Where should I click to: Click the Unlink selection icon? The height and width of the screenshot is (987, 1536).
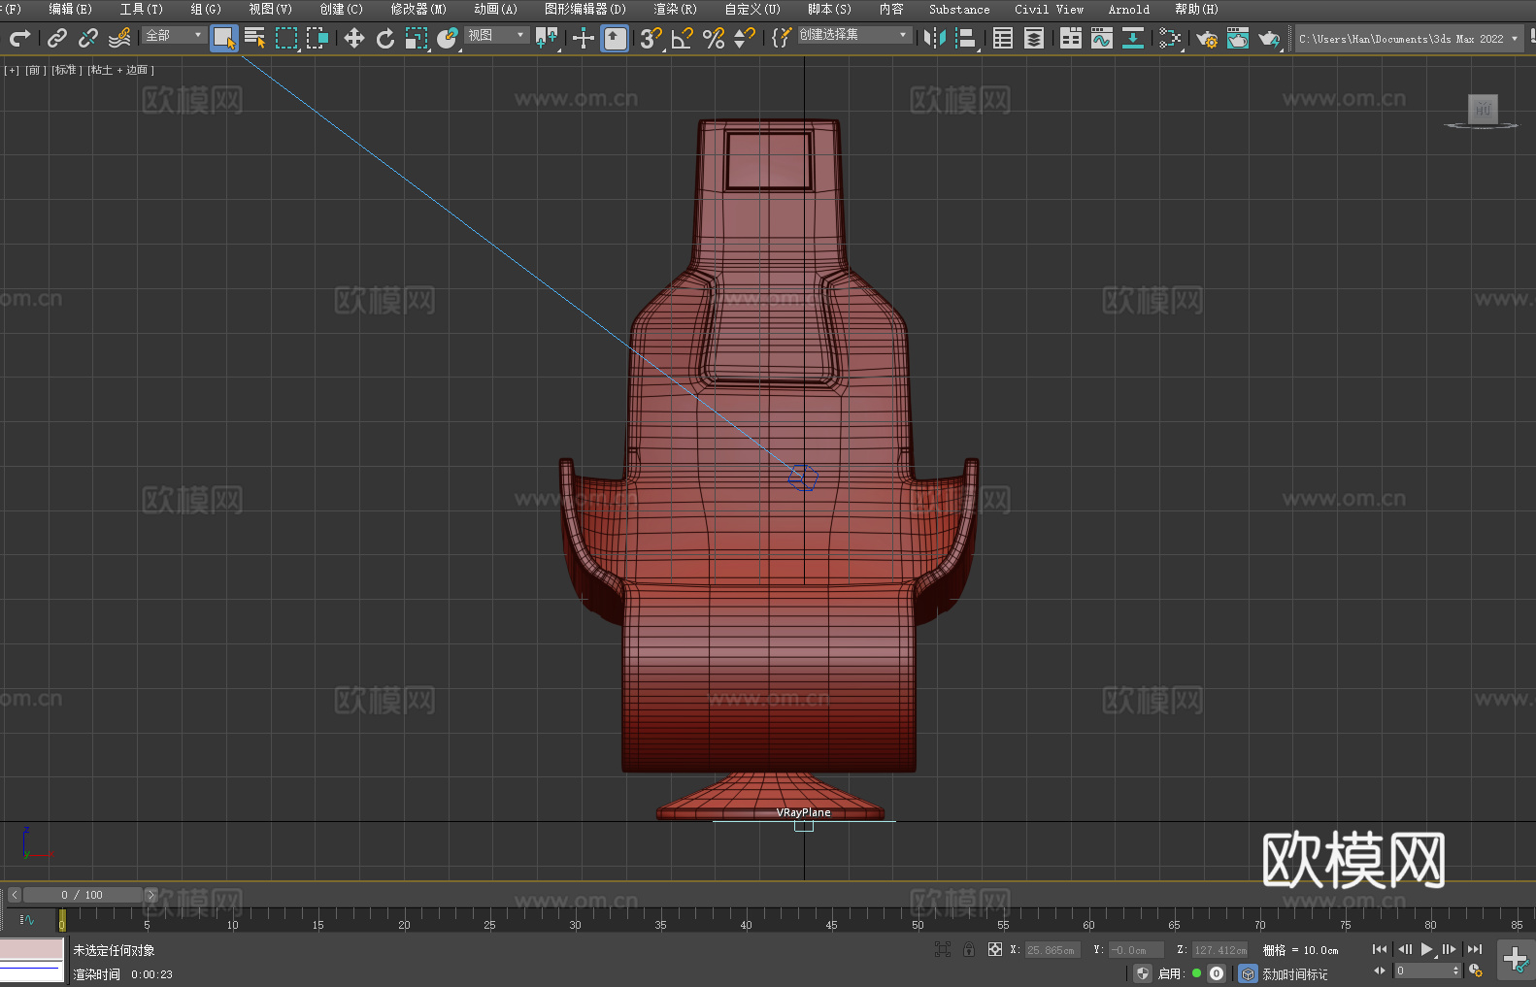(88, 38)
